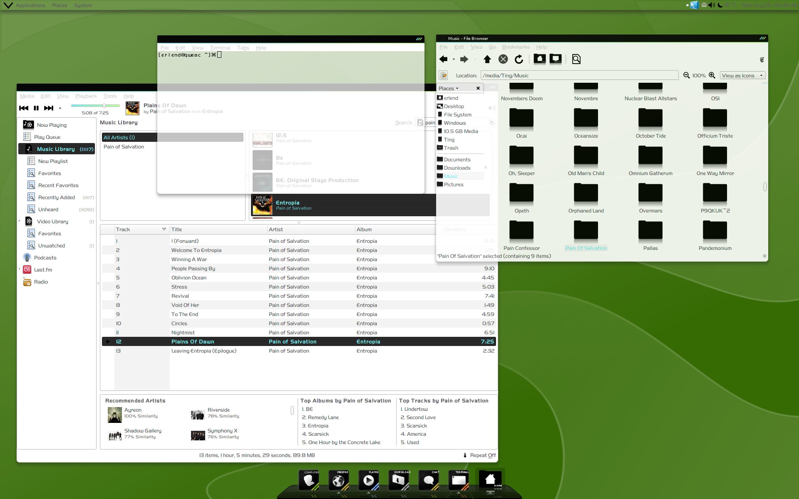Go forward in file browser
Screen dimensions: 799x499
point(464,59)
